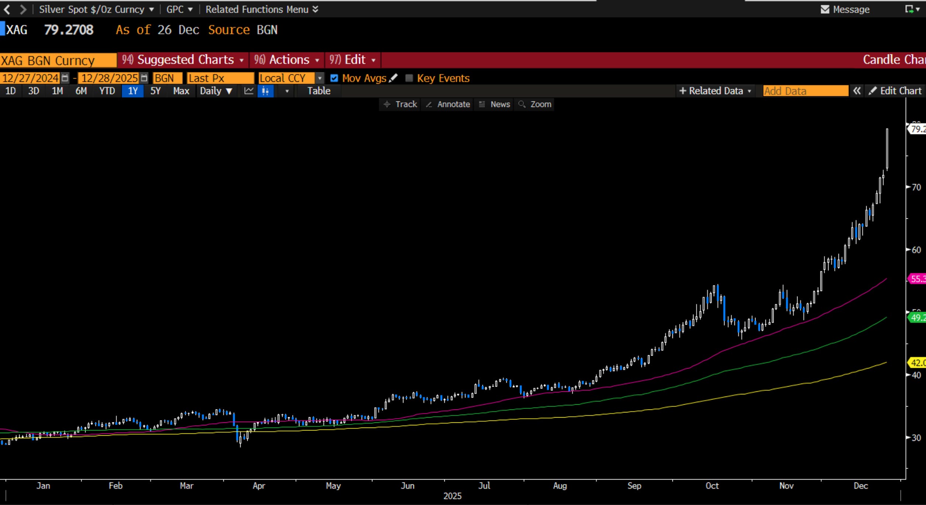Expand the Local CCY dropdown
The height and width of the screenshot is (505, 926).
(320, 78)
